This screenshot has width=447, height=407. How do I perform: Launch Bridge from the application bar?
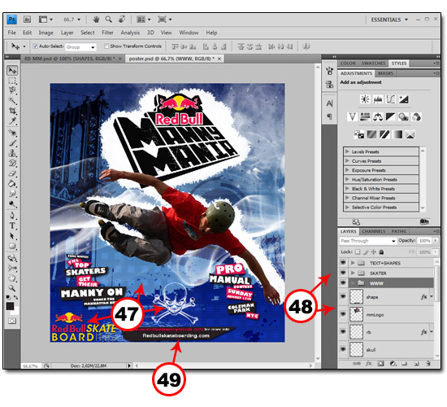27,20
